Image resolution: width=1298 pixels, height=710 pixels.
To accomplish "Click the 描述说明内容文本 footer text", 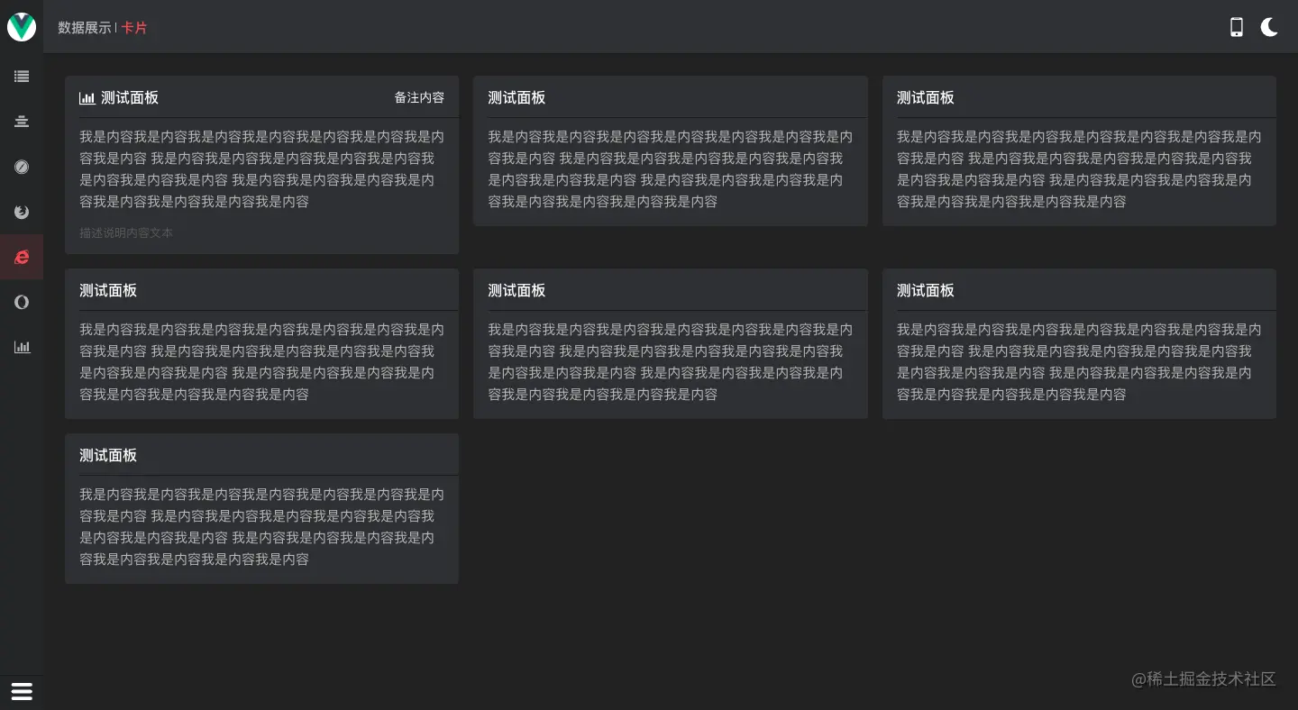I will coord(127,232).
